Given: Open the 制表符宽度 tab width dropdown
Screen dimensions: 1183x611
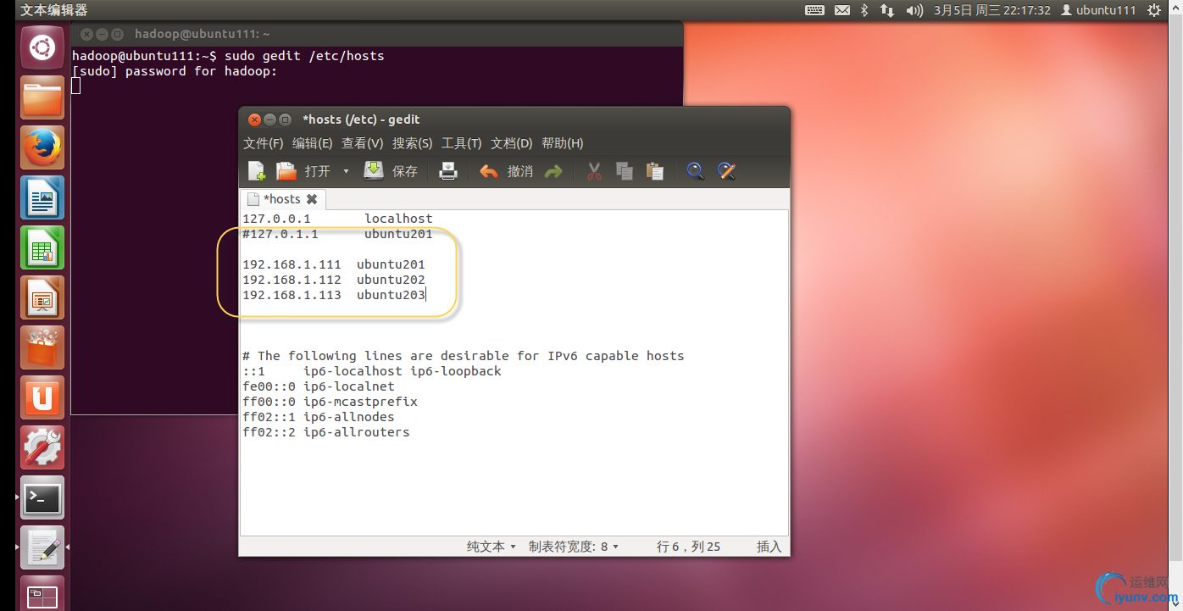Looking at the screenshot, I should tap(574, 547).
